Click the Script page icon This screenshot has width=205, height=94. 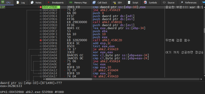tap(129, 3)
